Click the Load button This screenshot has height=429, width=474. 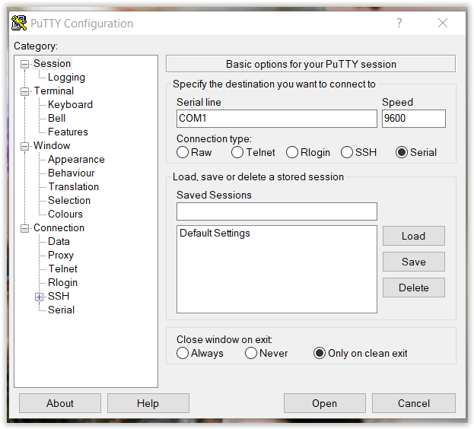click(414, 236)
